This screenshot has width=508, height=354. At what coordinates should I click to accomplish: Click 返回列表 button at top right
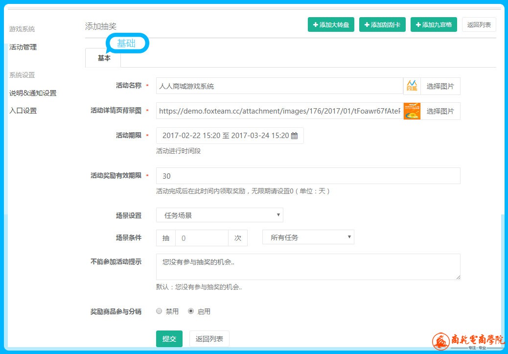click(x=479, y=24)
